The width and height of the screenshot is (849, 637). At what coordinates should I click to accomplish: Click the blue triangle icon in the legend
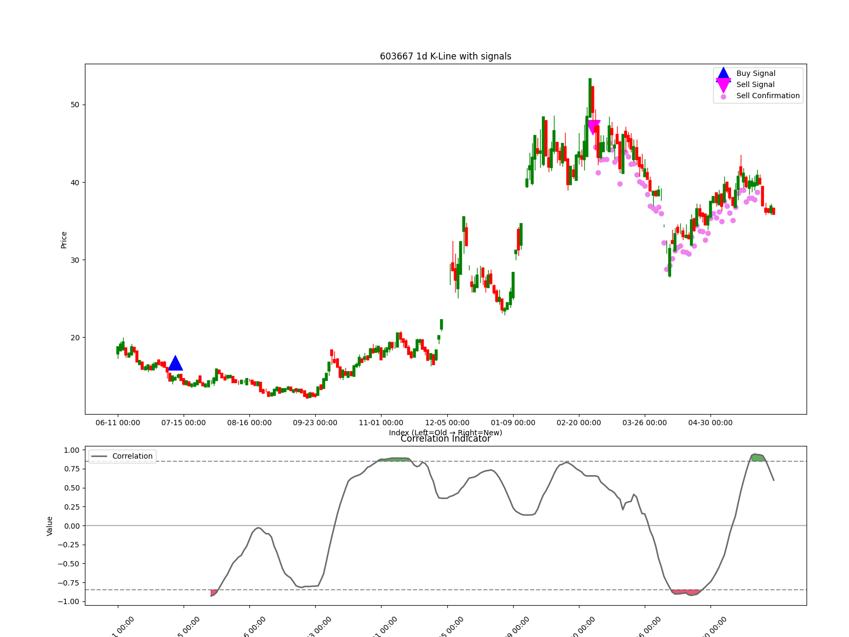pos(723,74)
